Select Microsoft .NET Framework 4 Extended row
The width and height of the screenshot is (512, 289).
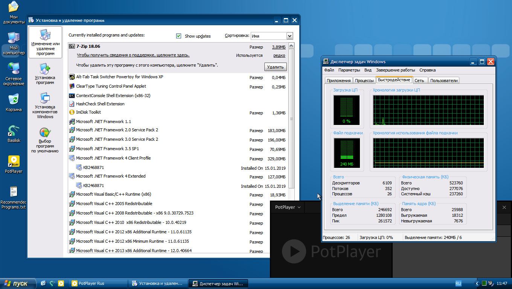(x=178, y=176)
